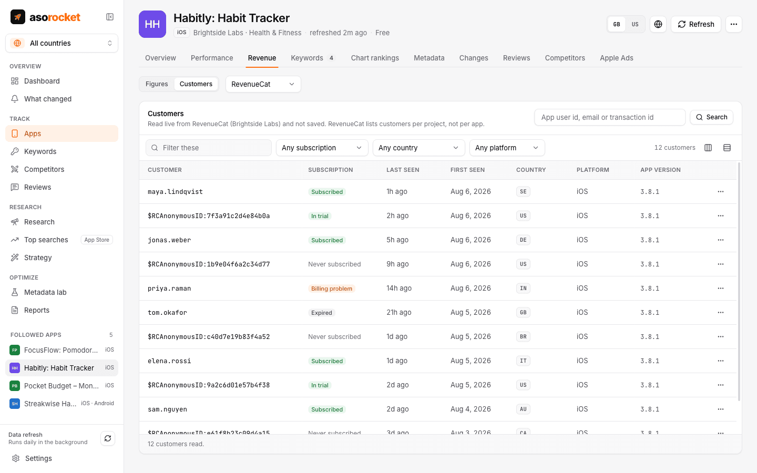Open row actions for maya.lindqvist
757x473 pixels.
coord(721,192)
